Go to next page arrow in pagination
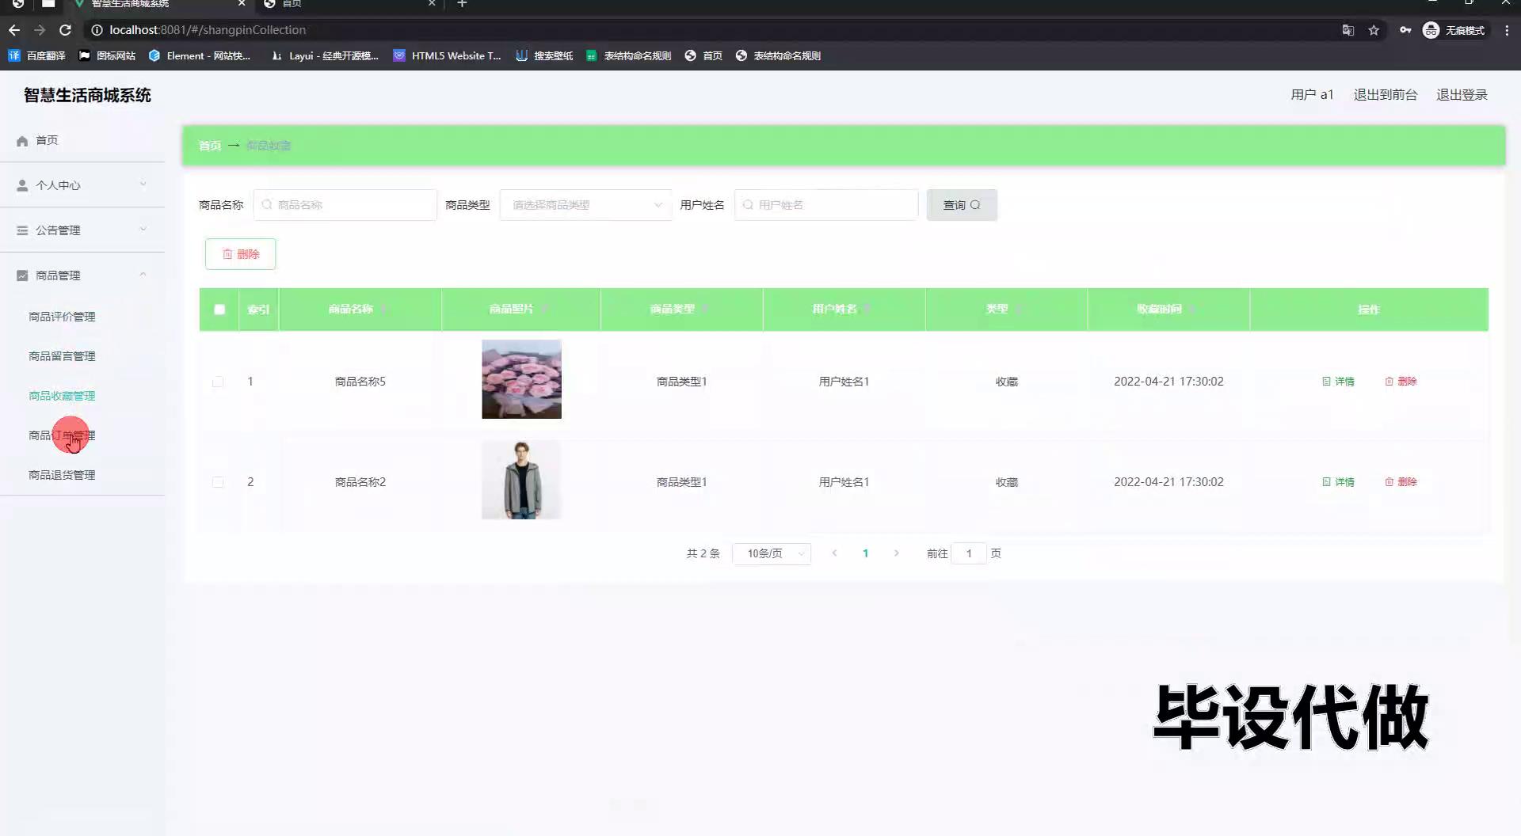 896,553
